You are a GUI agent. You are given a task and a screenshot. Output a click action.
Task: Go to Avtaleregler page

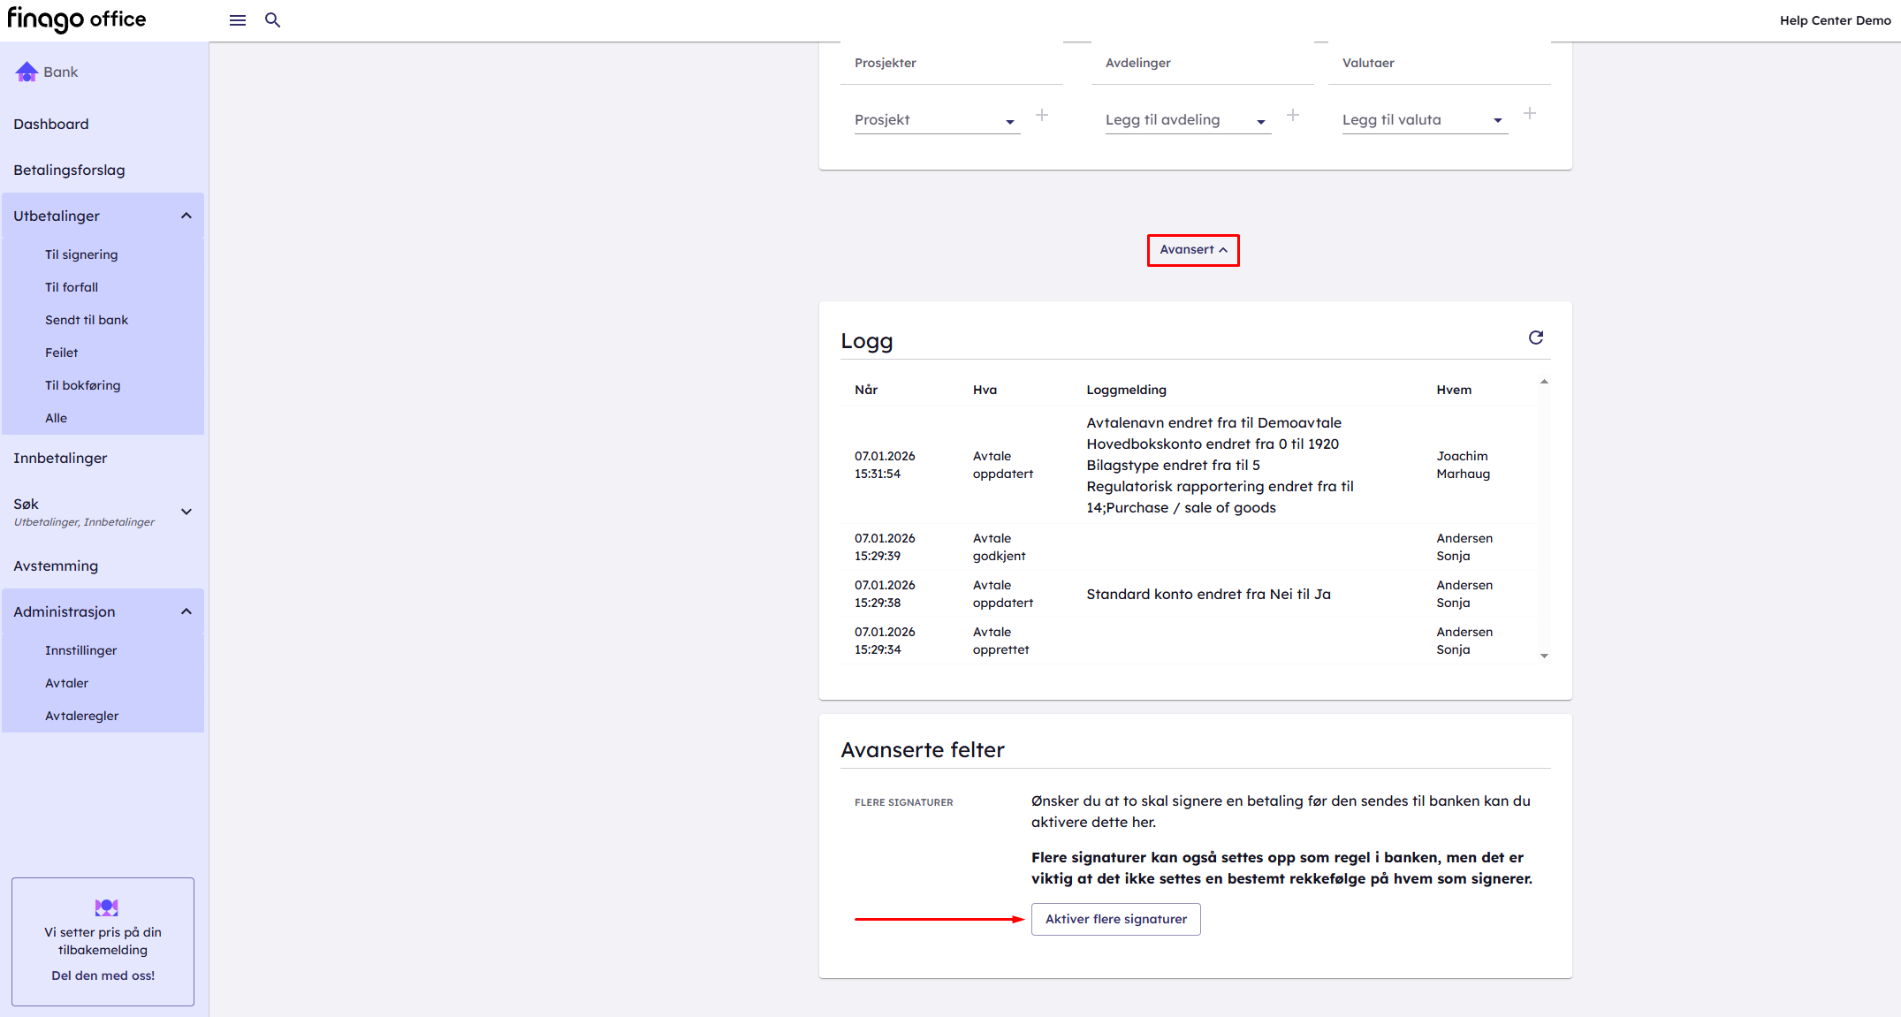[x=81, y=716]
